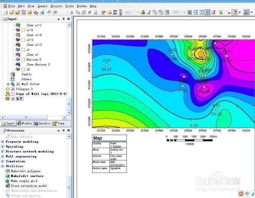The image size is (255, 198).
Task: Click the Save project floppy icon
Action: pos(30,12)
